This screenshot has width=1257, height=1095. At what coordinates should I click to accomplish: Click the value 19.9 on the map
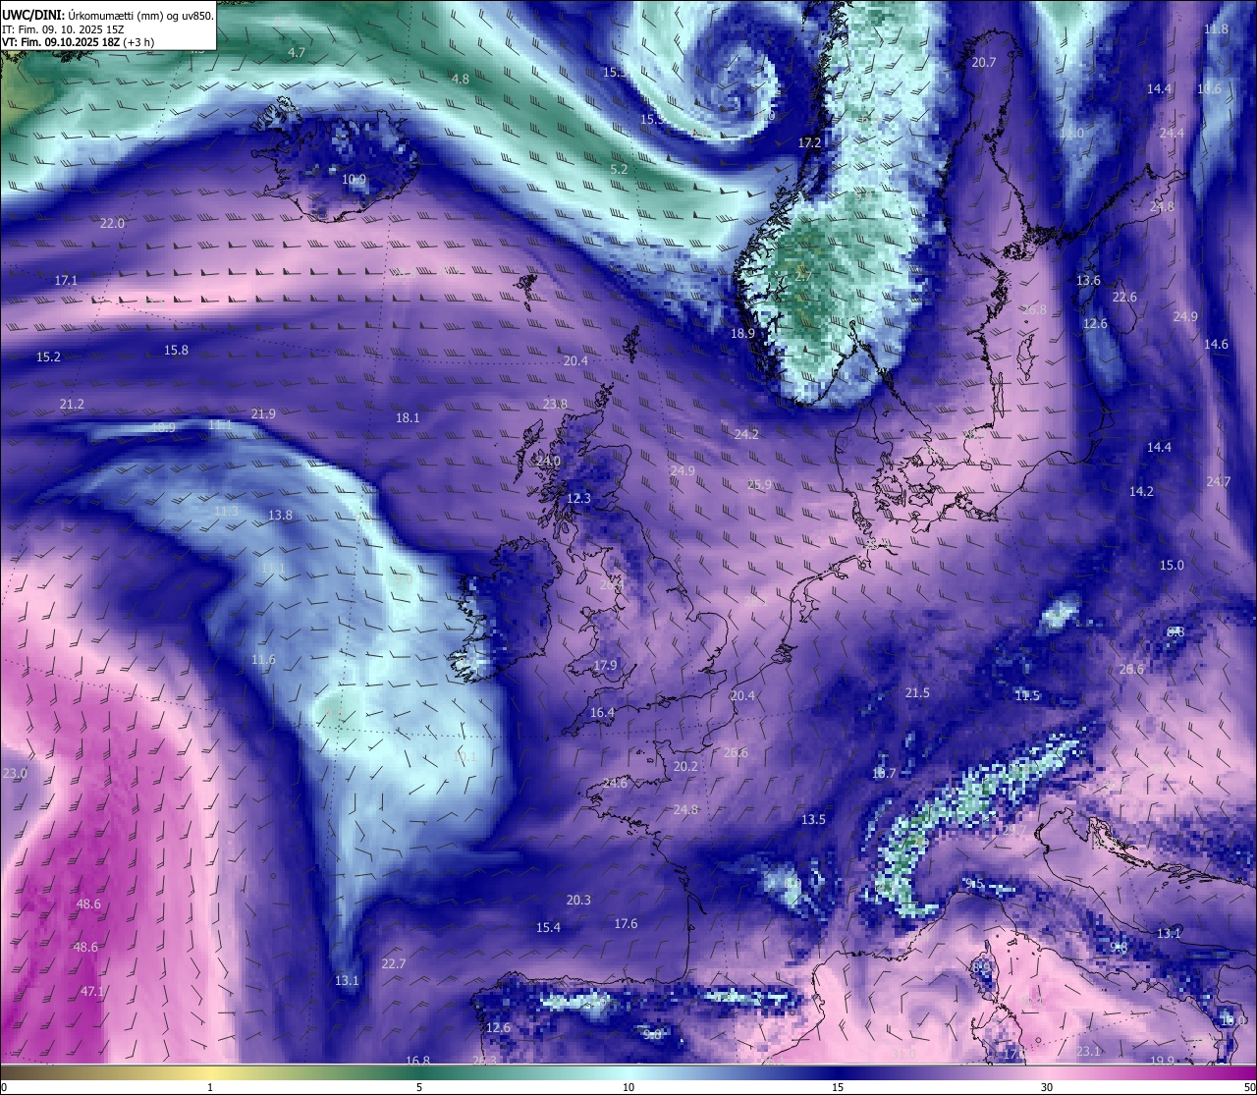[x=1162, y=1060]
